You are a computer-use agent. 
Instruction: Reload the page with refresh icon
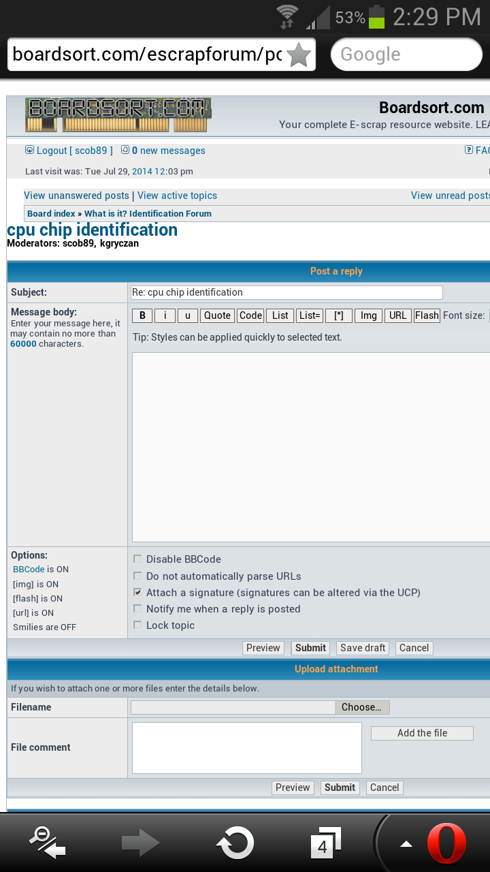click(x=234, y=843)
